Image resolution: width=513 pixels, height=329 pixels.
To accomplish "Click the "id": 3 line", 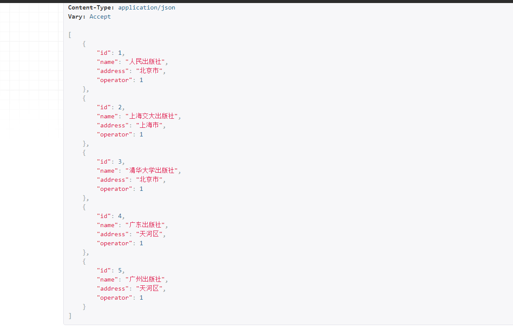I will point(110,162).
